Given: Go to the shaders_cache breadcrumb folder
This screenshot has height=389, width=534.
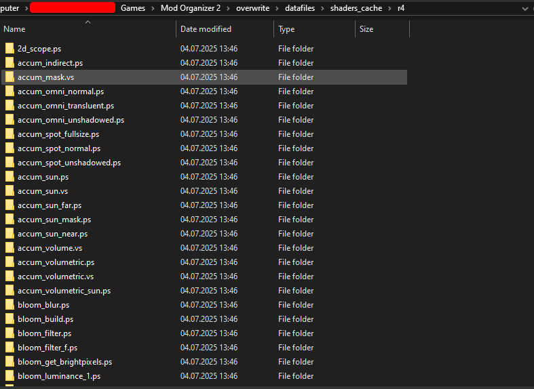Looking at the screenshot, I should (356, 8).
